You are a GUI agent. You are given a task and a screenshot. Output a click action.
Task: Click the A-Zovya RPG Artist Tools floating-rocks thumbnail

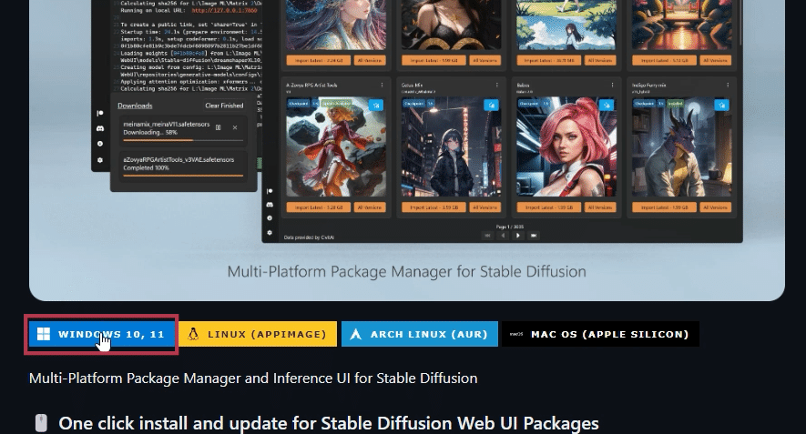[336, 146]
